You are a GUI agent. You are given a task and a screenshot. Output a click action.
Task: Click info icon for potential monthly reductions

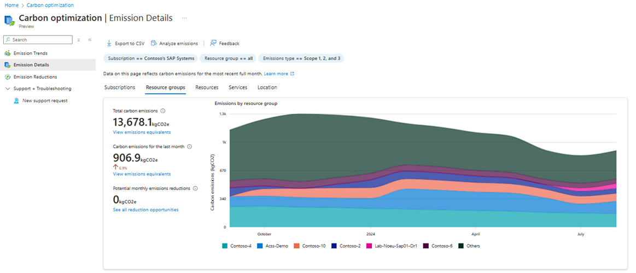tap(195, 188)
